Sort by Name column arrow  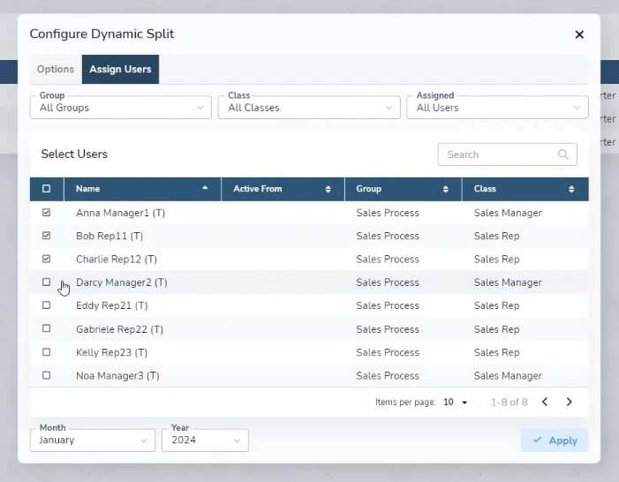pyautogui.click(x=205, y=188)
